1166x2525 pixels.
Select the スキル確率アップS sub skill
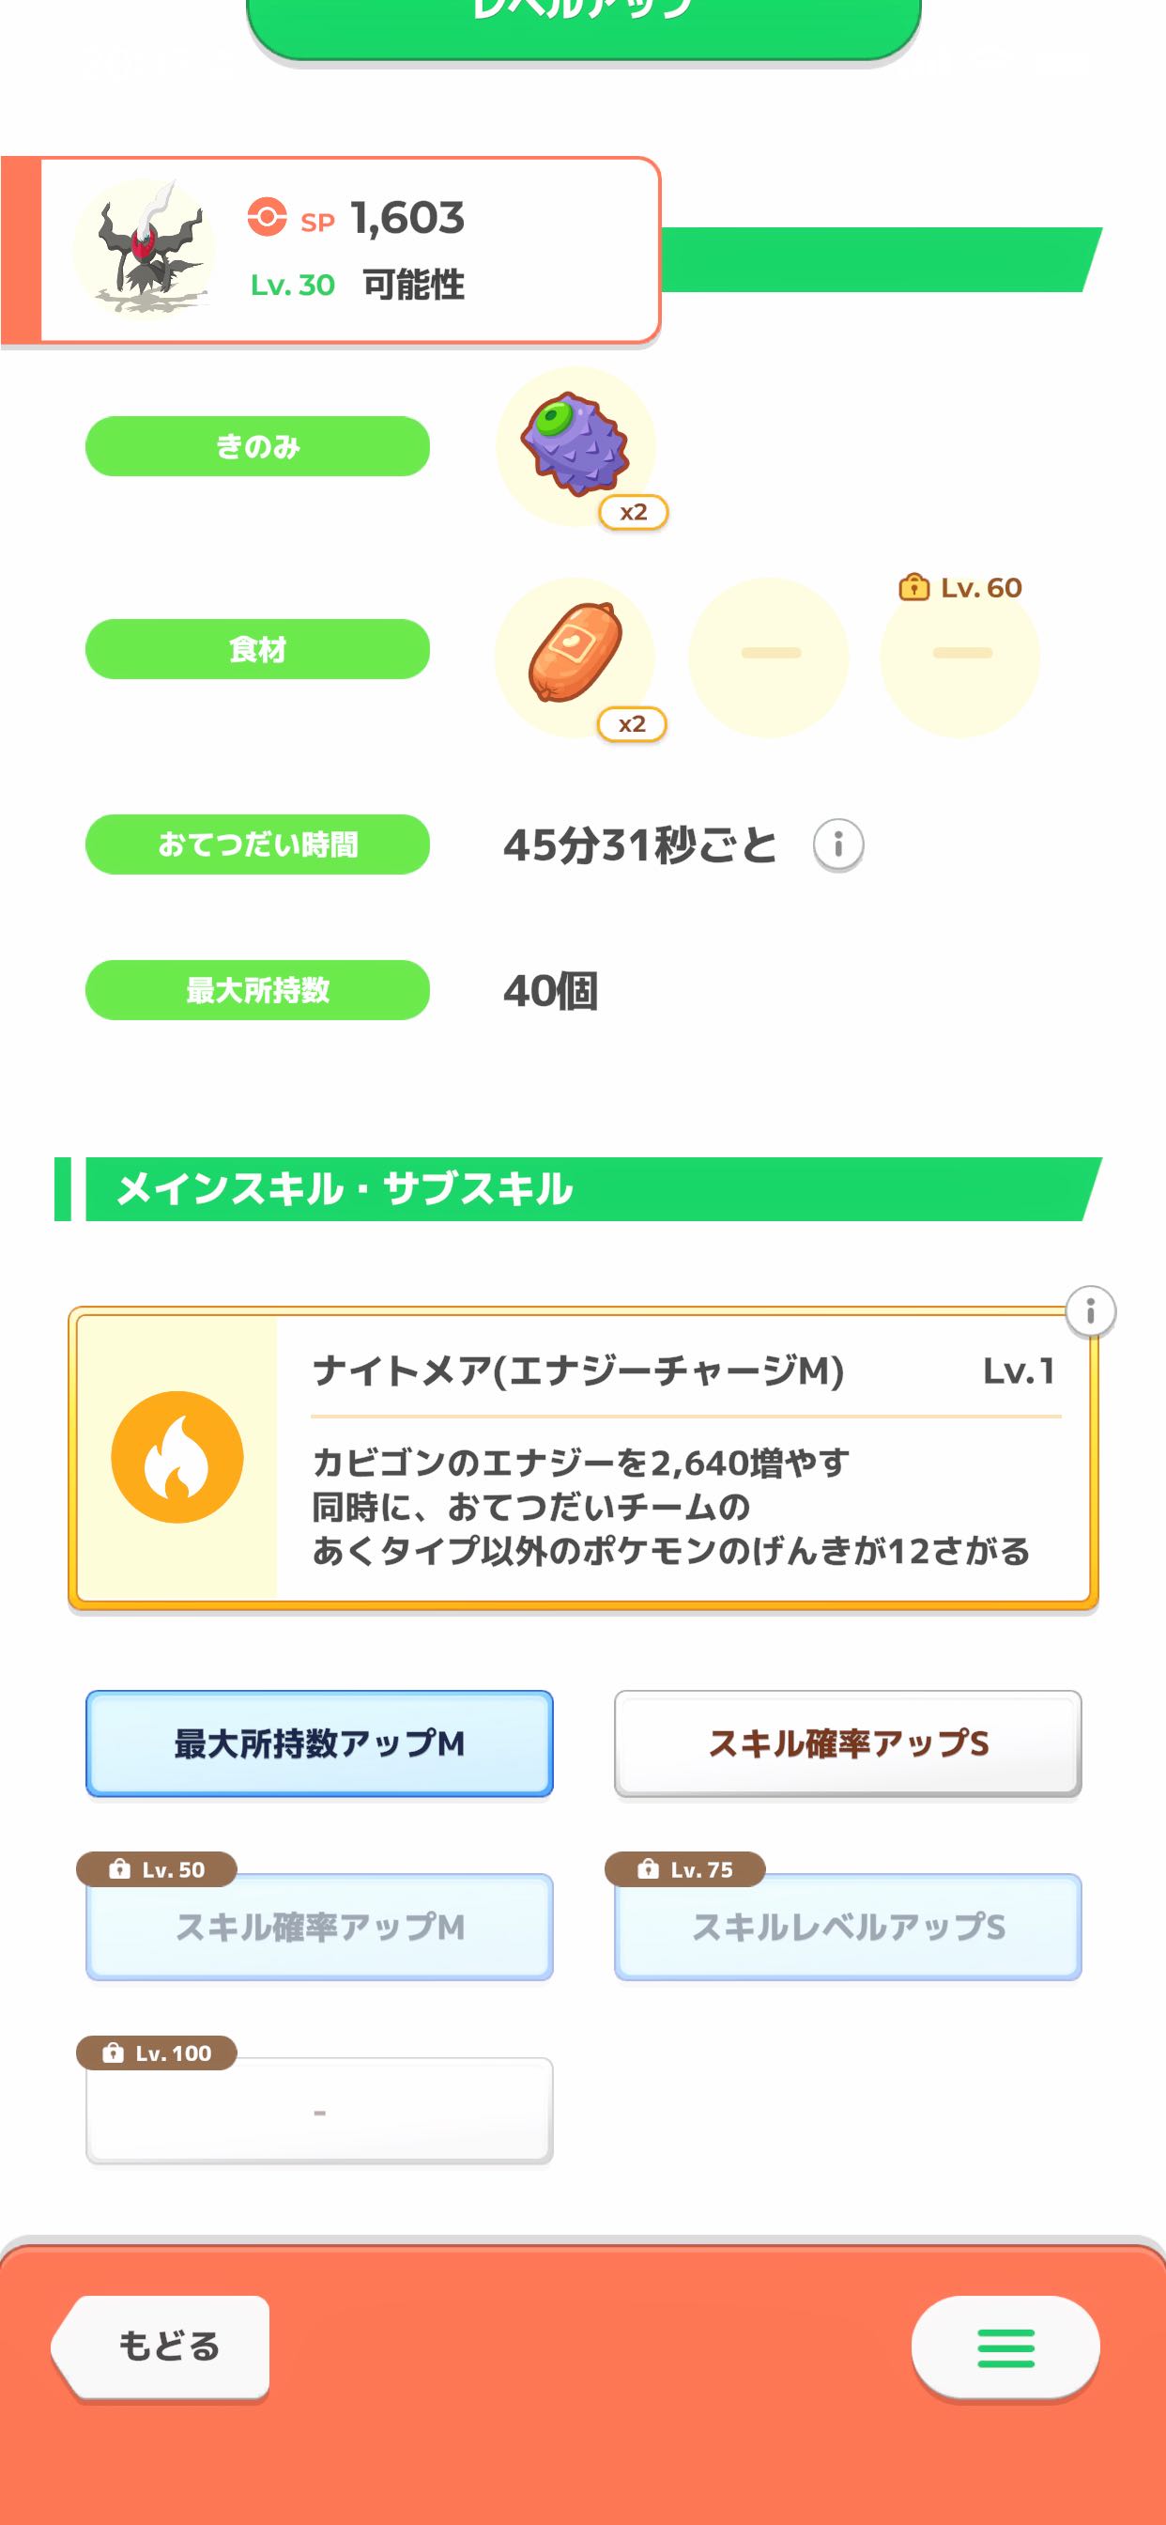848,1743
